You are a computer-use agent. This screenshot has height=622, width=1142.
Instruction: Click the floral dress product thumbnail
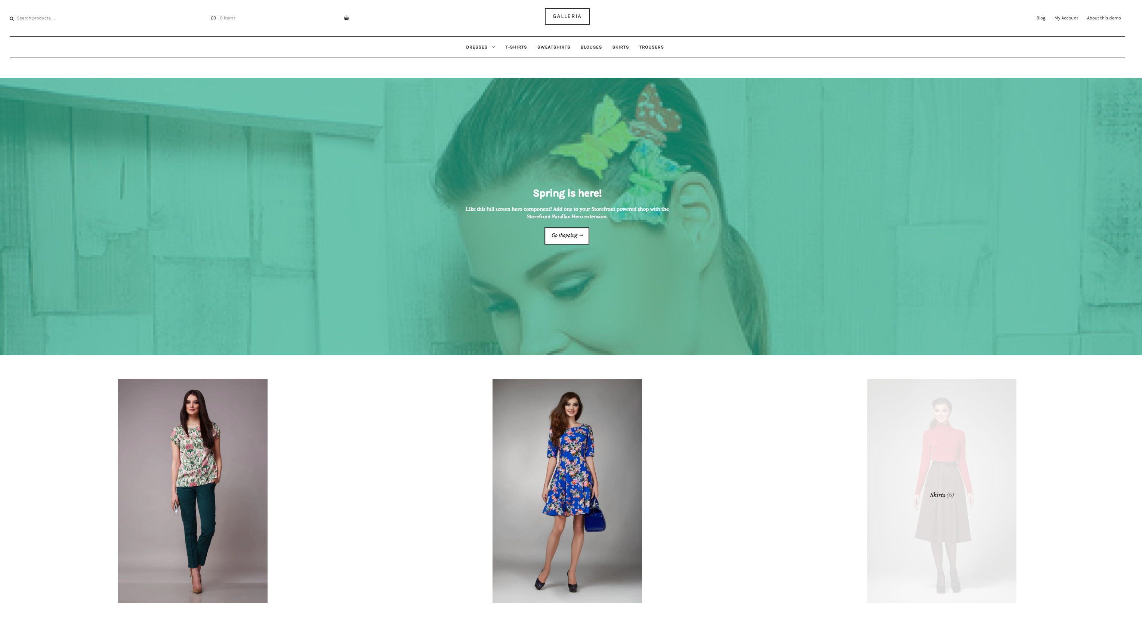[x=567, y=491]
